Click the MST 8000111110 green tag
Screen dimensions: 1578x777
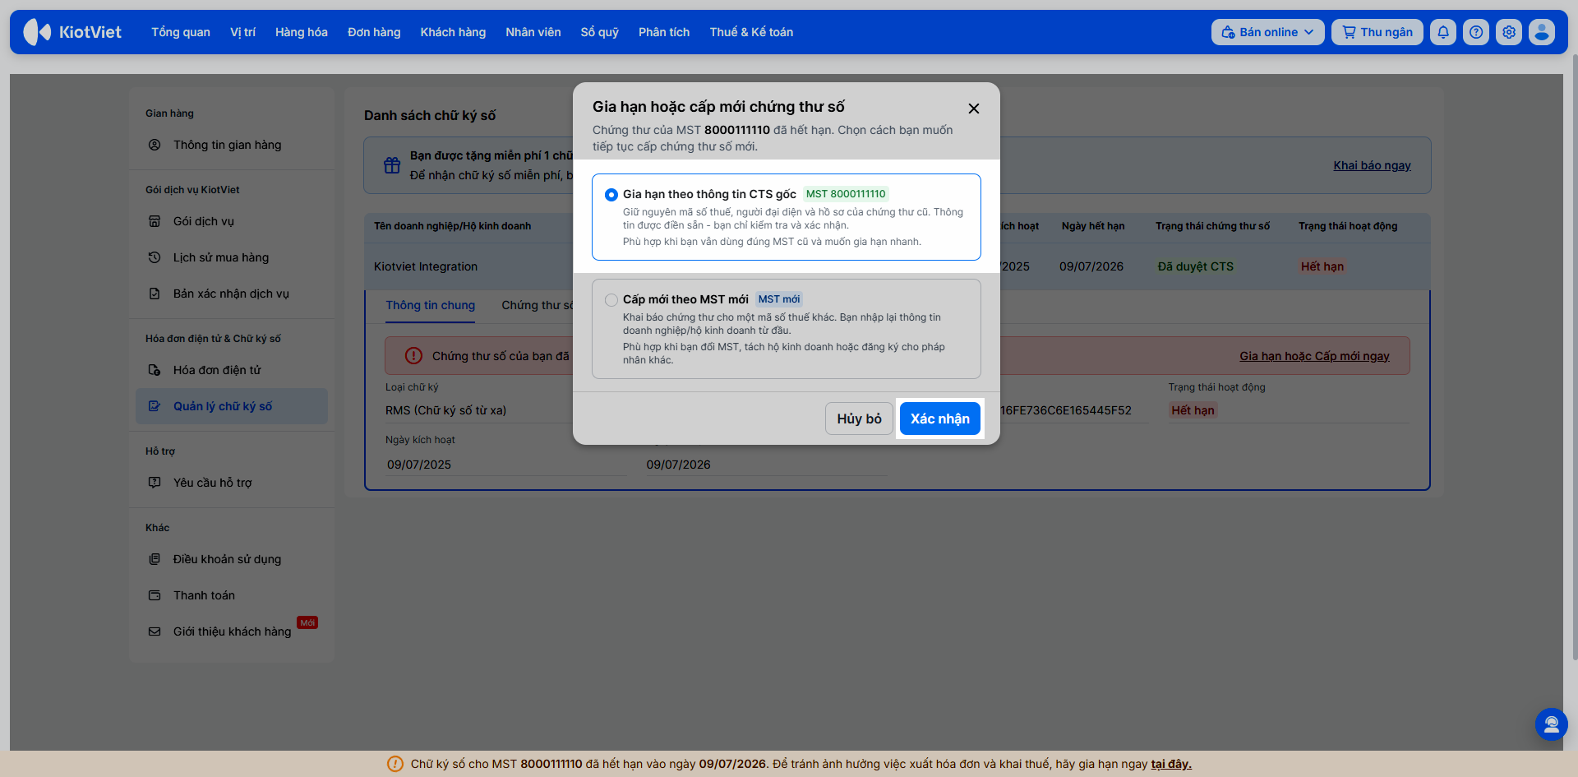tap(846, 194)
